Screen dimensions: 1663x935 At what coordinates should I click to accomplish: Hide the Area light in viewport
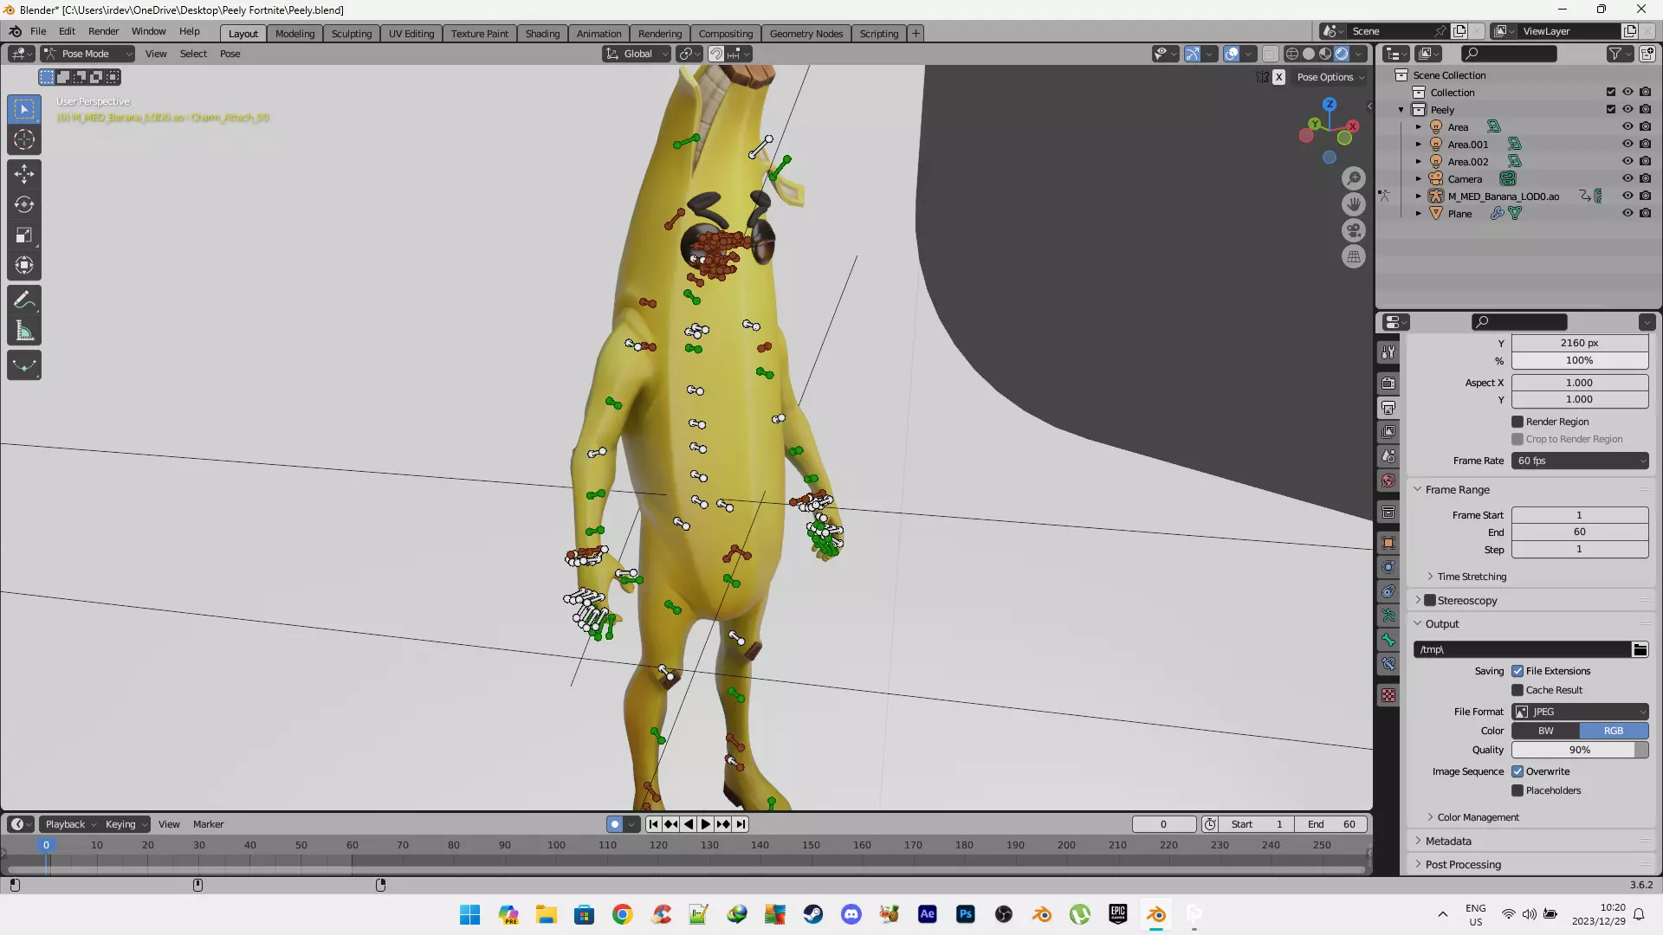(x=1627, y=126)
